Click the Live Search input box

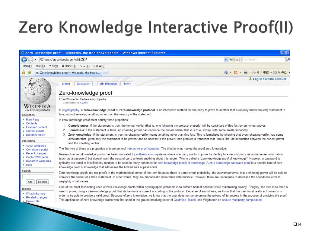pos(263,59)
